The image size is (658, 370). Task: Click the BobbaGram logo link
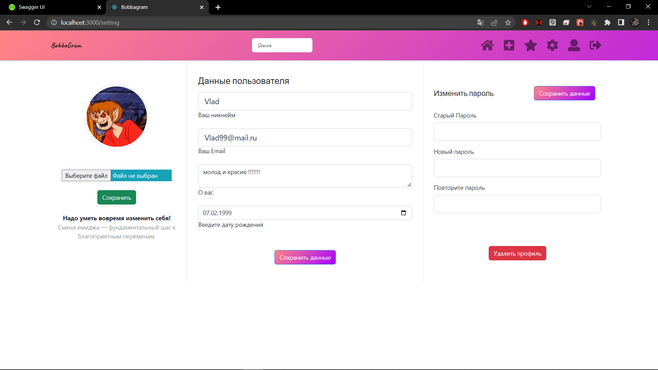click(66, 45)
